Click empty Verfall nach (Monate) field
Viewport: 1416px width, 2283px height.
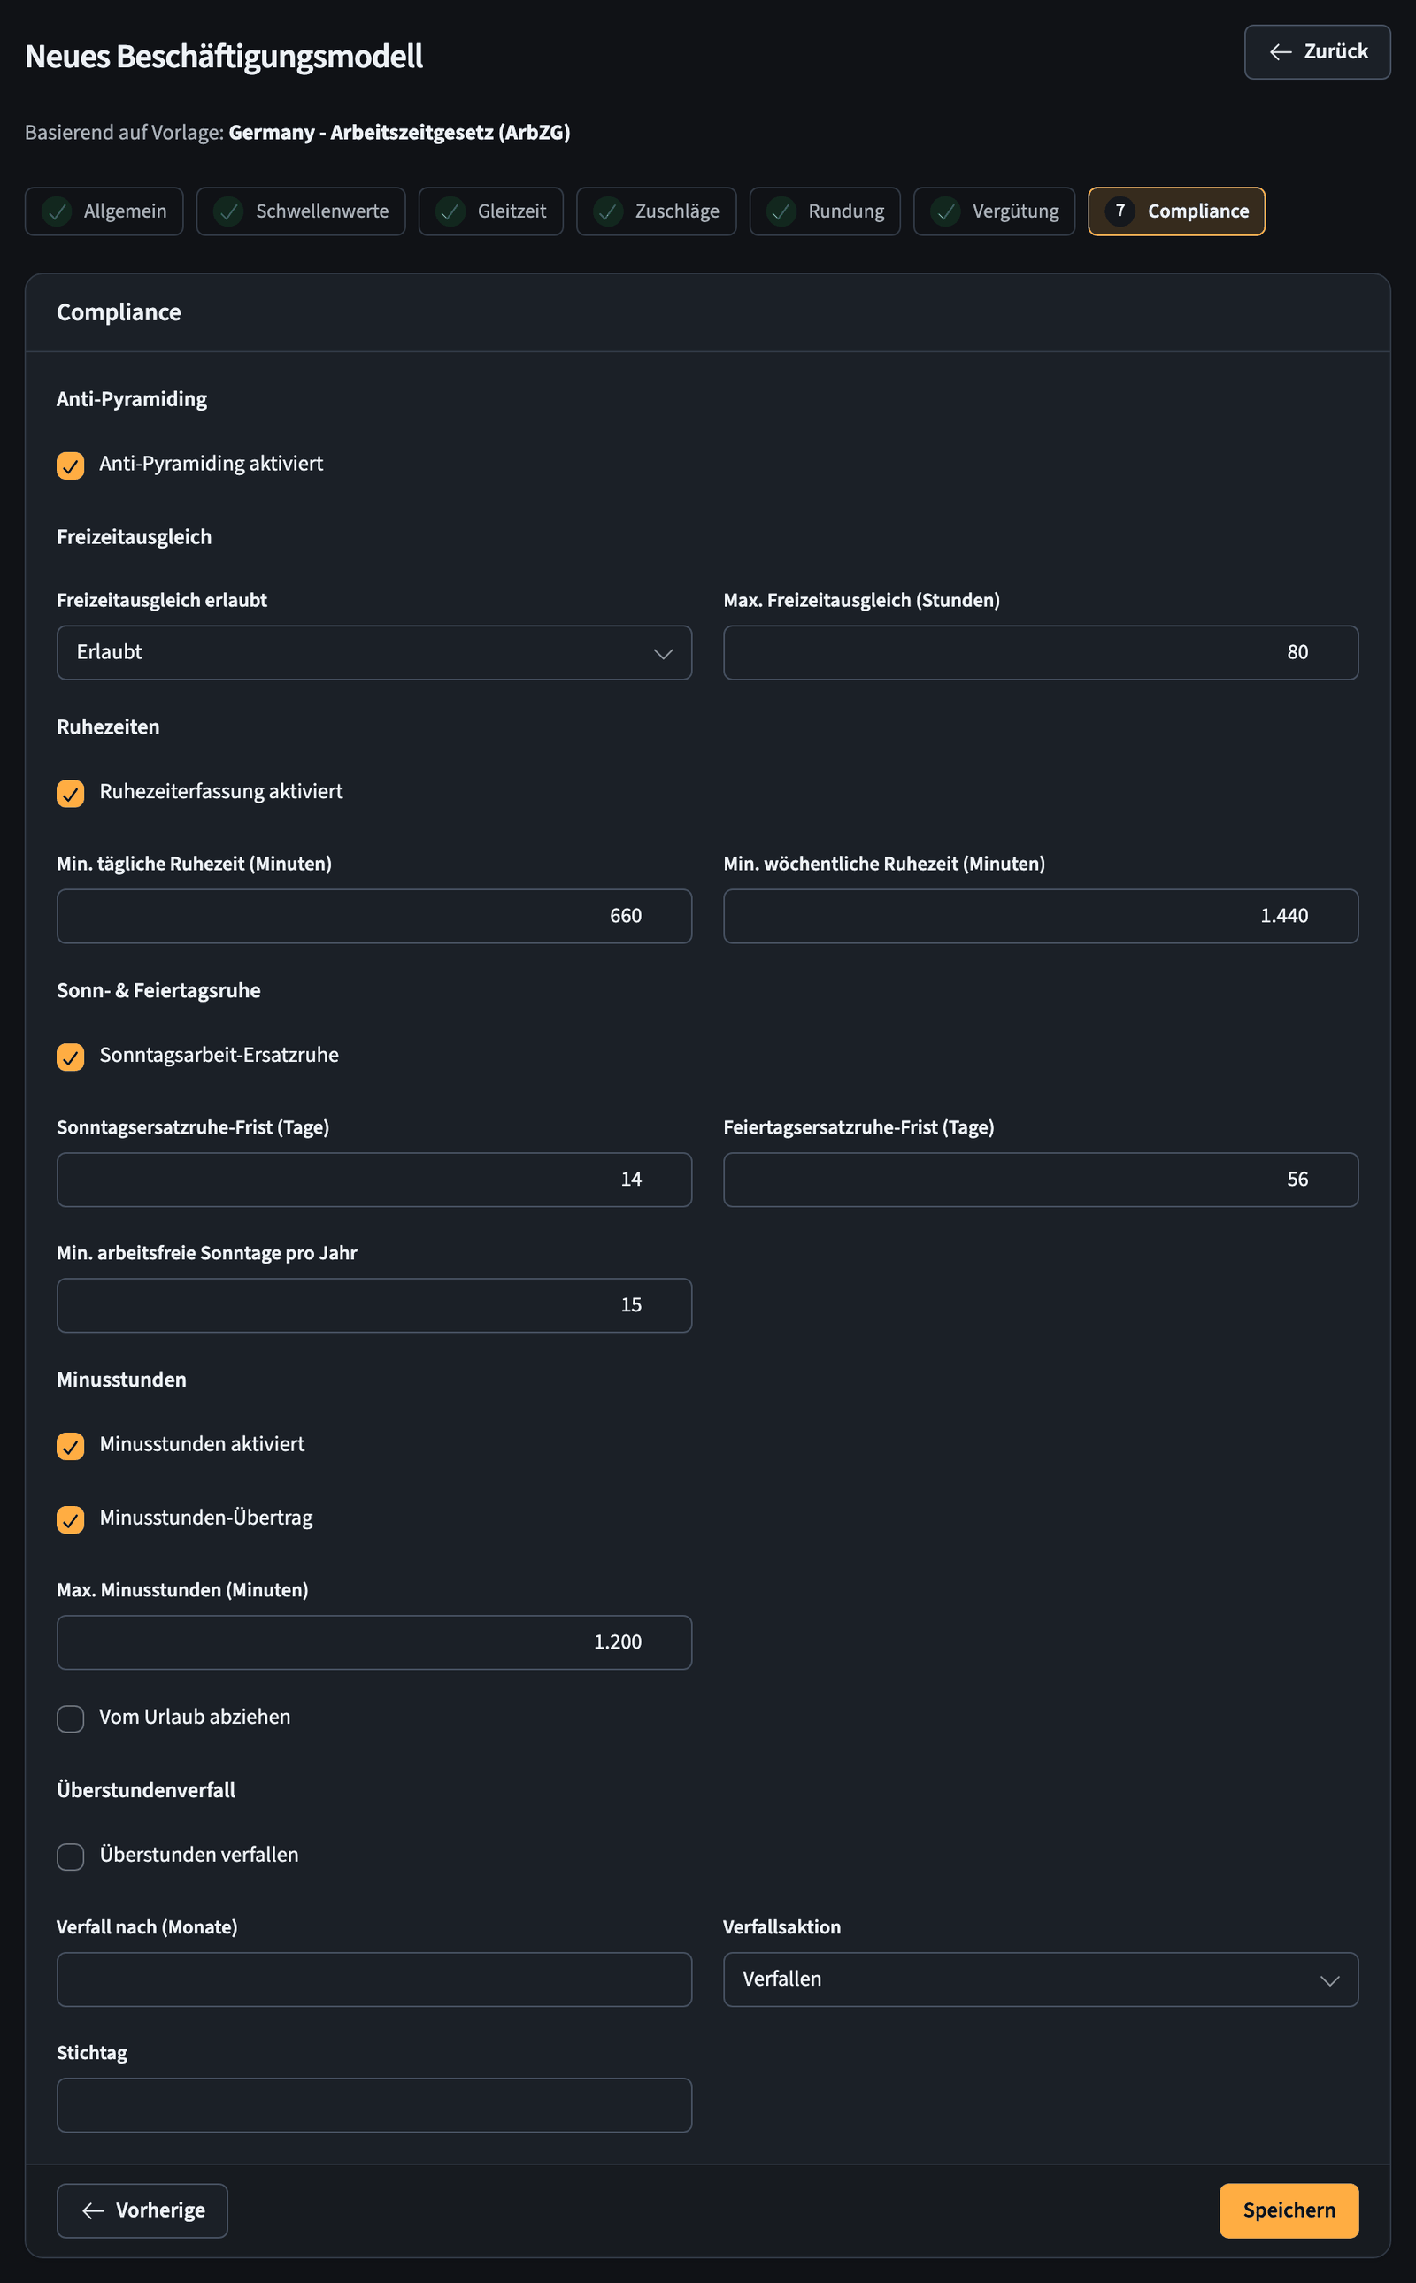(x=374, y=1979)
